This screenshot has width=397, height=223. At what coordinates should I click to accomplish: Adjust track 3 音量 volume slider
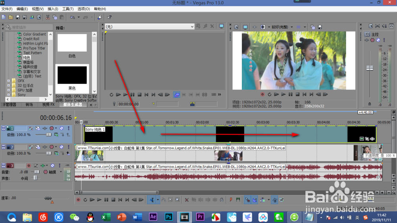click(37, 172)
